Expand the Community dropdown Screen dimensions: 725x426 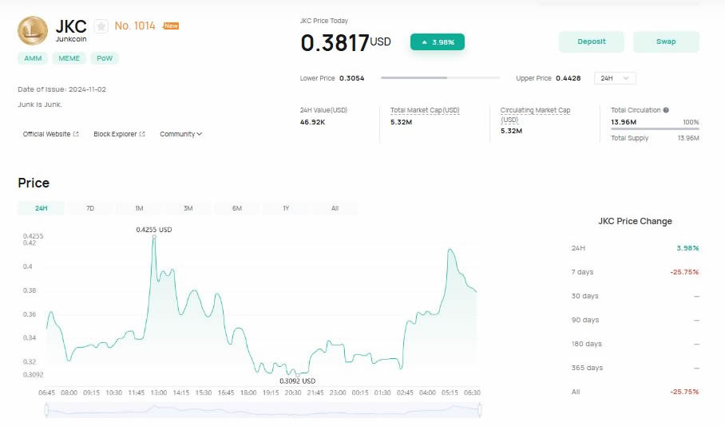point(180,134)
